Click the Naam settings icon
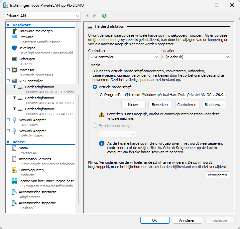Screen dimensions: 240x229 click(14, 148)
